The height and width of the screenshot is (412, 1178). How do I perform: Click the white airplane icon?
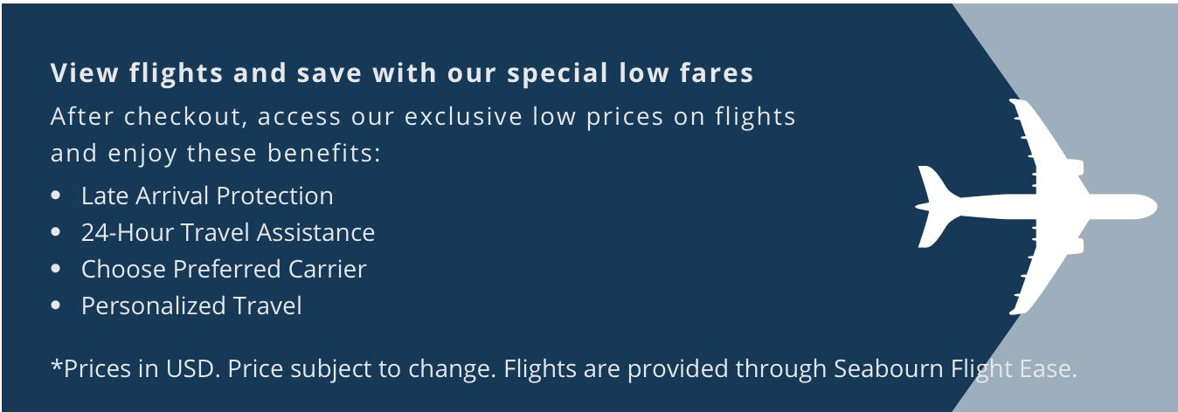[1040, 207]
